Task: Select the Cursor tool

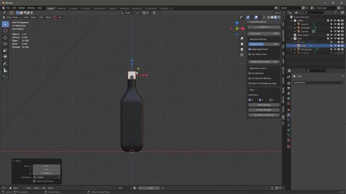Action: pos(5,31)
